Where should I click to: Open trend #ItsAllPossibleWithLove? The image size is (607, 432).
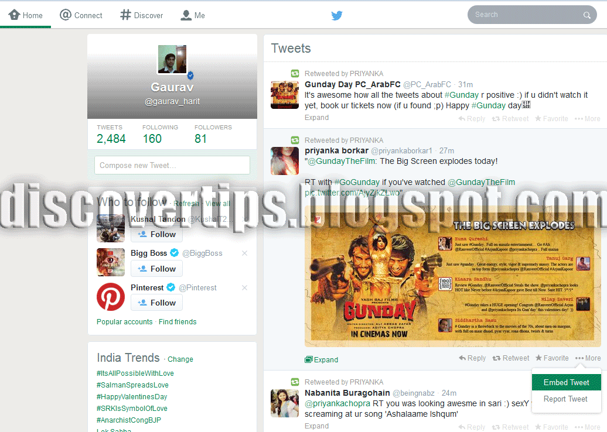point(135,373)
